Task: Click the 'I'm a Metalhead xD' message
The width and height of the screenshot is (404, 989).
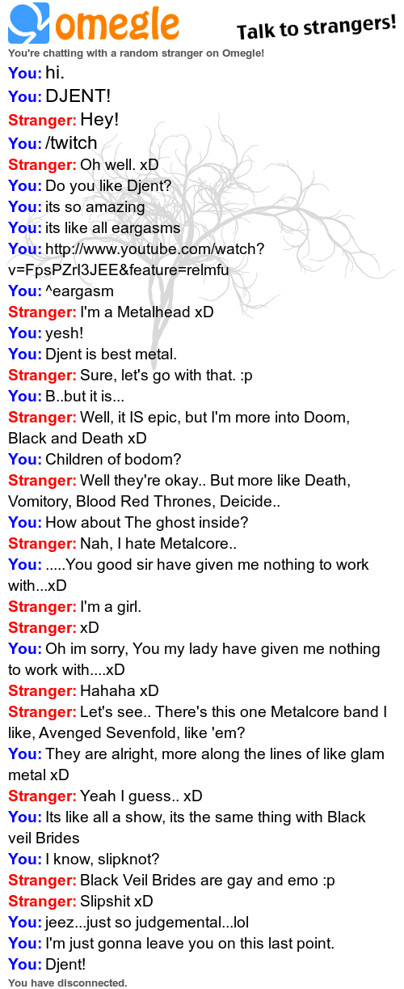Action: coord(147,312)
